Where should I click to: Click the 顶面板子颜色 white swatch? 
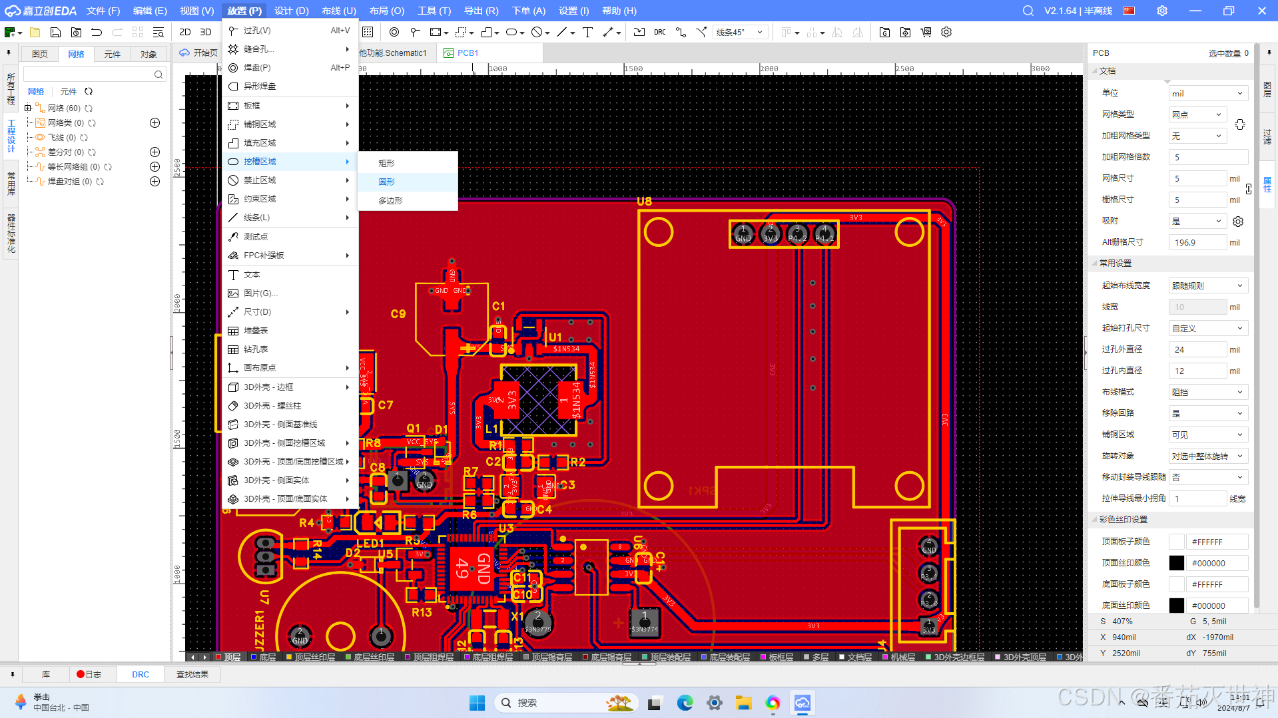click(x=1177, y=542)
